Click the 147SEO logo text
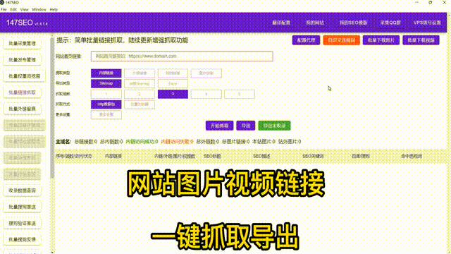The height and width of the screenshot is (254, 451). point(20,23)
